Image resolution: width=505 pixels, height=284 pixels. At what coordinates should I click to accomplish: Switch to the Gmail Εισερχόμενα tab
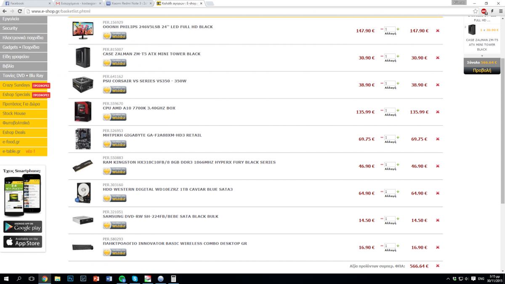[78, 3]
